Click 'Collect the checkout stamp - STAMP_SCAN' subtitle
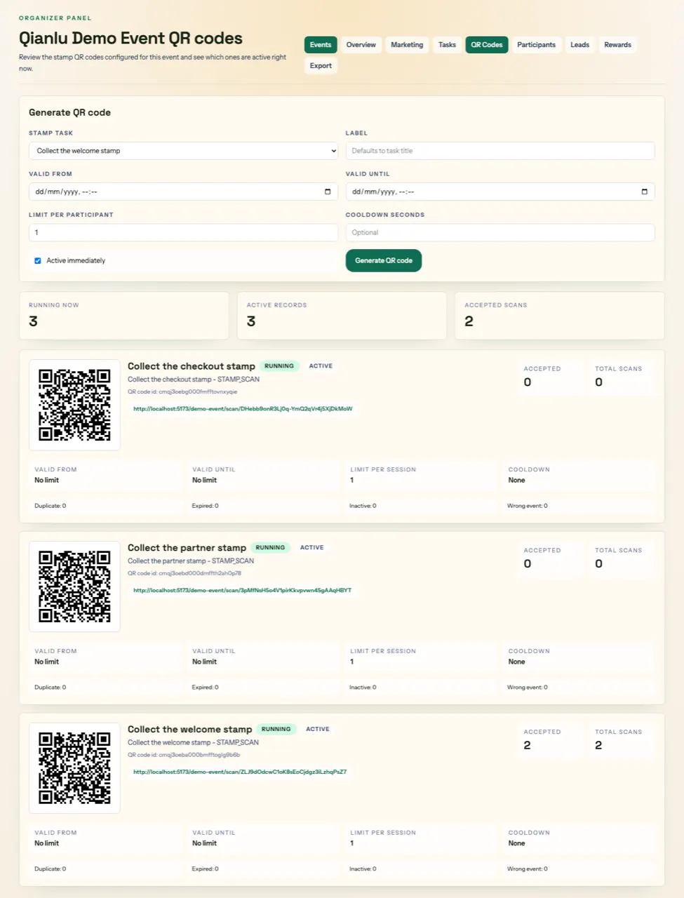The width and height of the screenshot is (684, 898). point(194,380)
